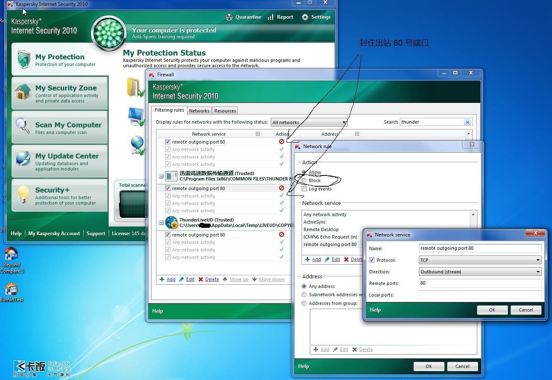Select Subnetwork addresses radio button
Viewport: 552px width, 380px height.
[x=304, y=295]
